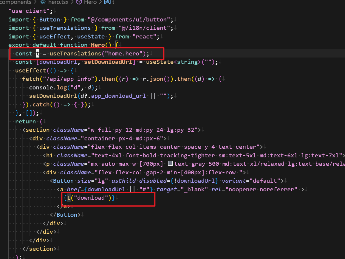The image size is (345, 259).
Task: Click the text-gray-500 color swatch
Action: pyautogui.click(x=171, y=164)
